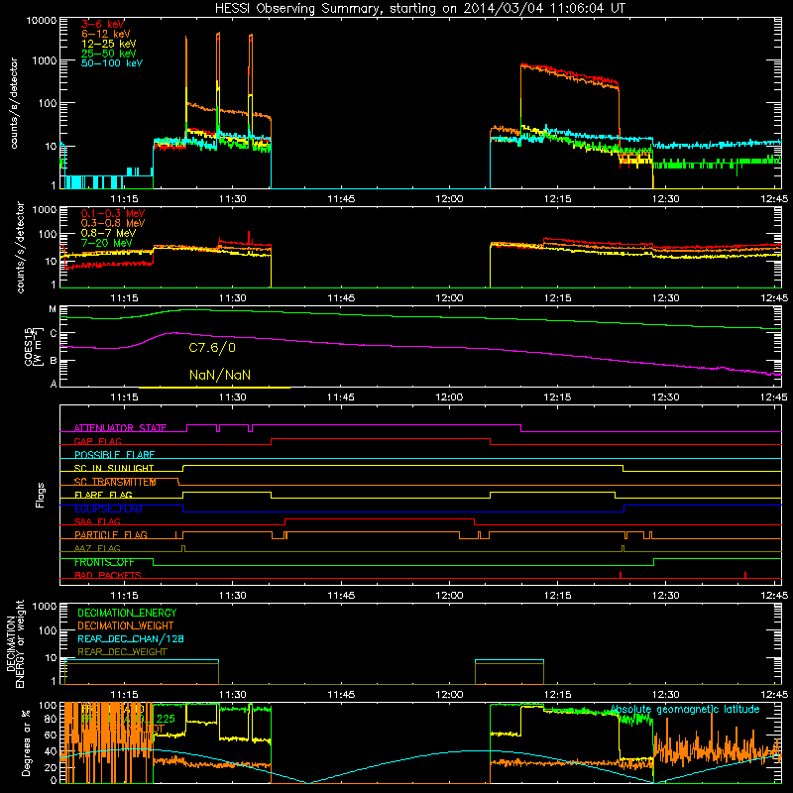Click the M class tick label
The height and width of the screenshot is (793, 793).
coord(53,309)
